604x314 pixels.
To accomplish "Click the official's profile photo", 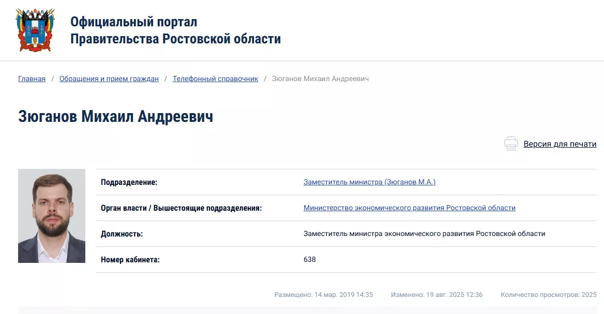I will [x=52, y=216].
